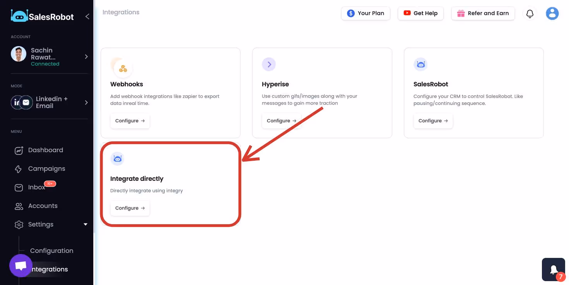Screen dimensions: 569x285
Task: Check Your Plan billing details
Action: (x=365, y=13)
